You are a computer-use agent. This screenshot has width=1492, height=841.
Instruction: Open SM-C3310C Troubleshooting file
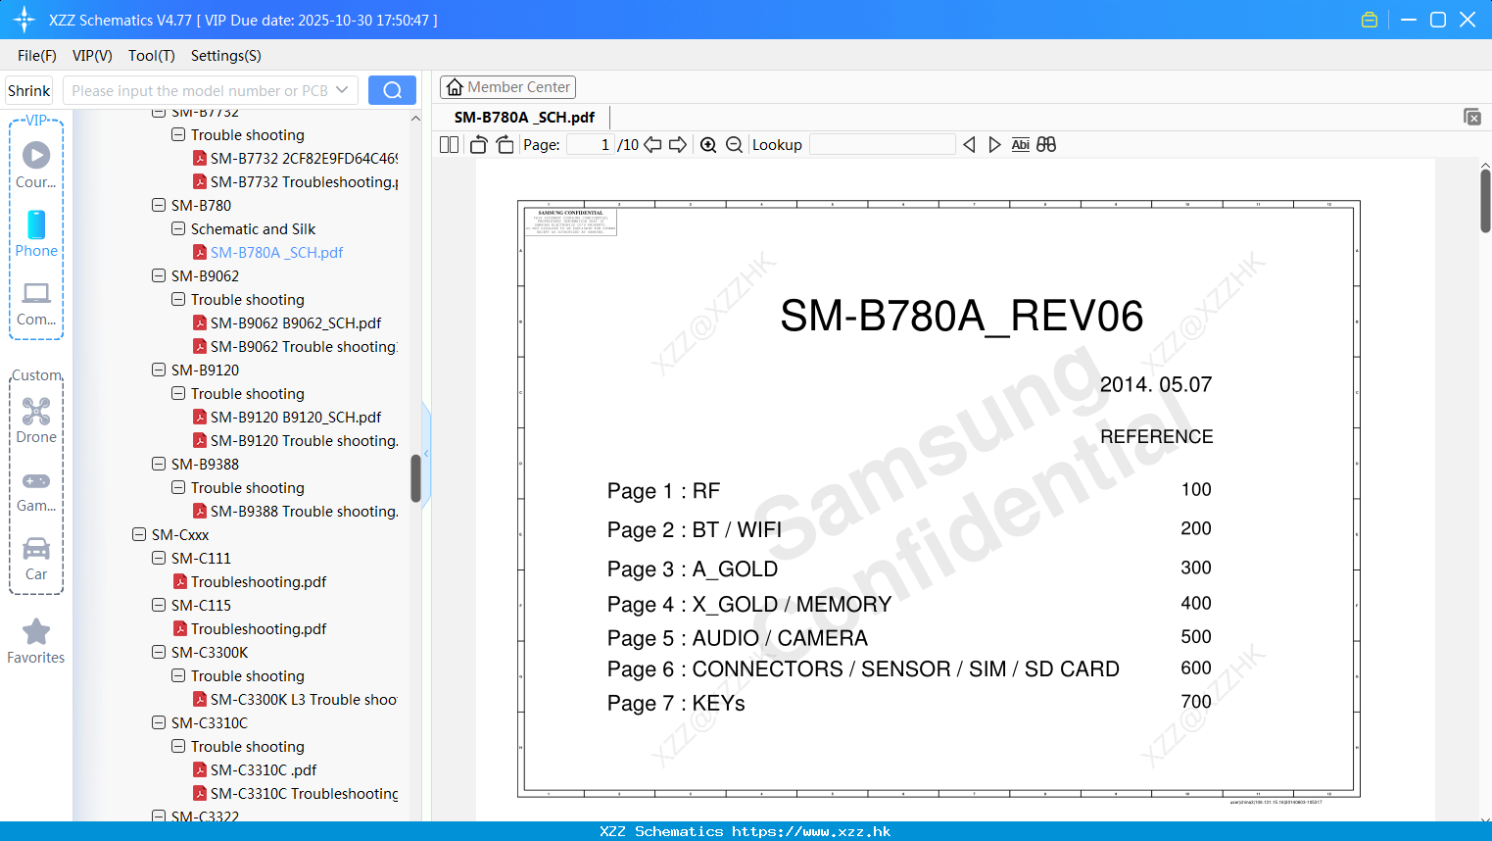click(295, 793)
